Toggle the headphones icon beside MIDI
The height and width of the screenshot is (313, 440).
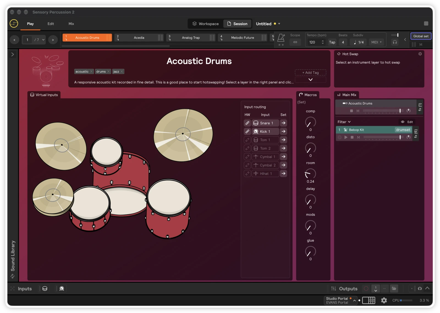click(395, 42)
